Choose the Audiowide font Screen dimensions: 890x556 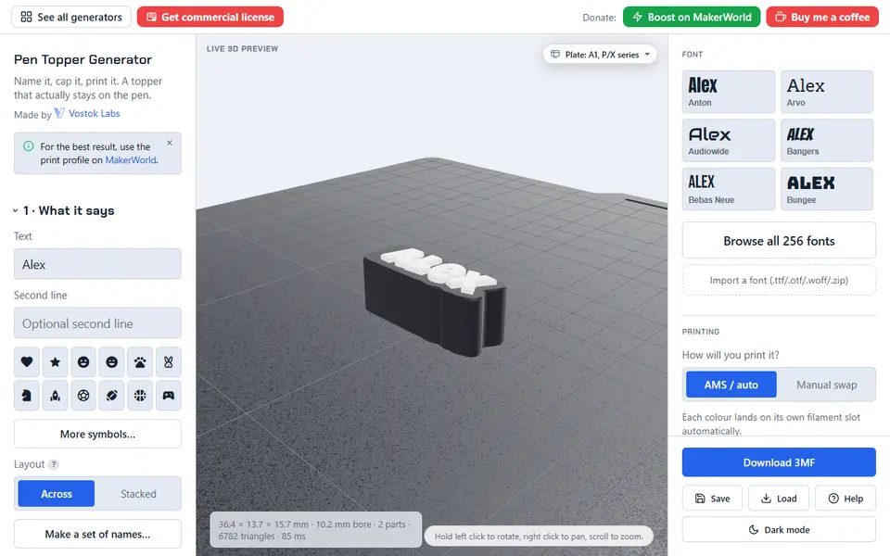coord(729,140)
